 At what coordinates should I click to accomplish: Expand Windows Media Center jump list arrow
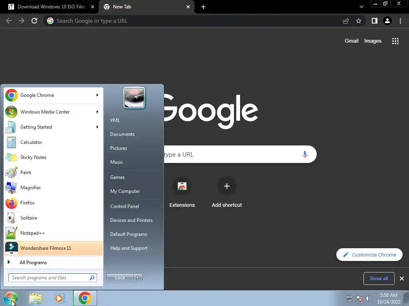97,112
